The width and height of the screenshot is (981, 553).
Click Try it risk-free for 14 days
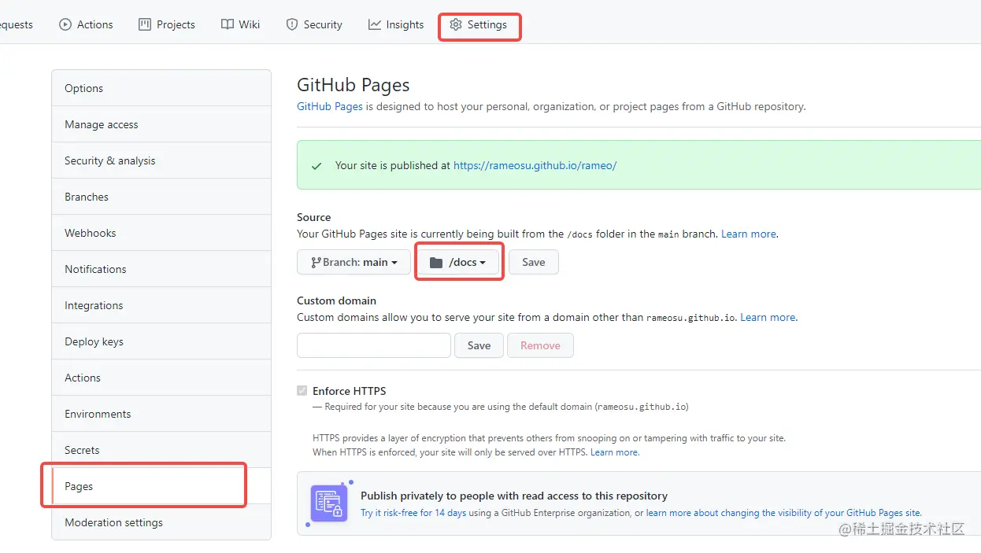[x=413, y=513]
